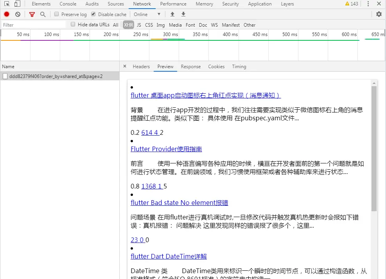The width and height of the screenshot is (386, 279).
Task: Activate the inspect element picker icon
Action: click(x=7, y=4)
